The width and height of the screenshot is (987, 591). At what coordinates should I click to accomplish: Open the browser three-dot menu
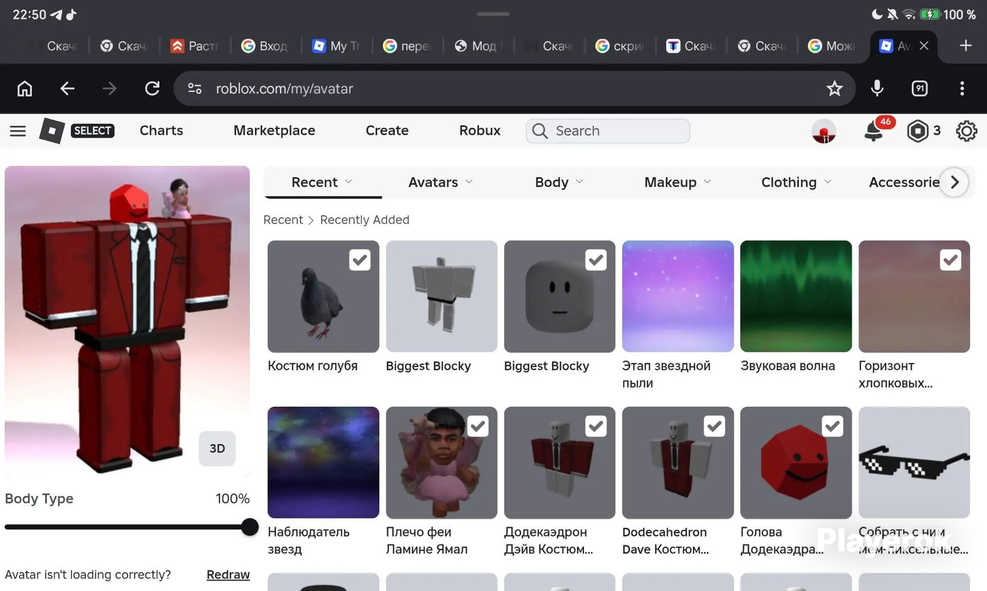962,89
